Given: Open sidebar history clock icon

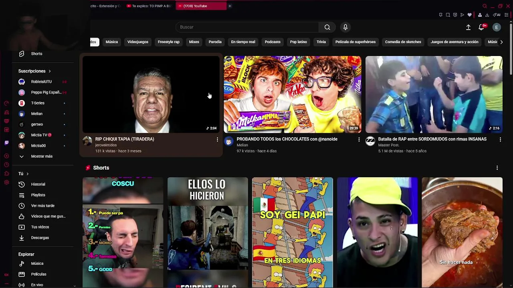Looking at the screenshot, I should tap(6, 165).
